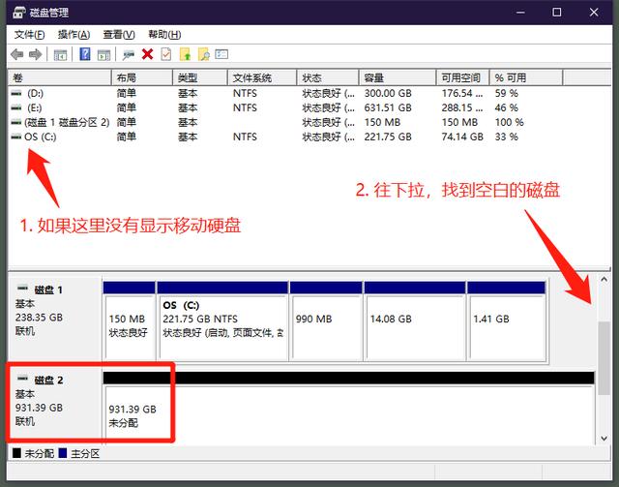The width and height of the screenshot is (619, 487).
Task: Click the scrollbar down arrow in disk pane
Action: coord(604,438)
